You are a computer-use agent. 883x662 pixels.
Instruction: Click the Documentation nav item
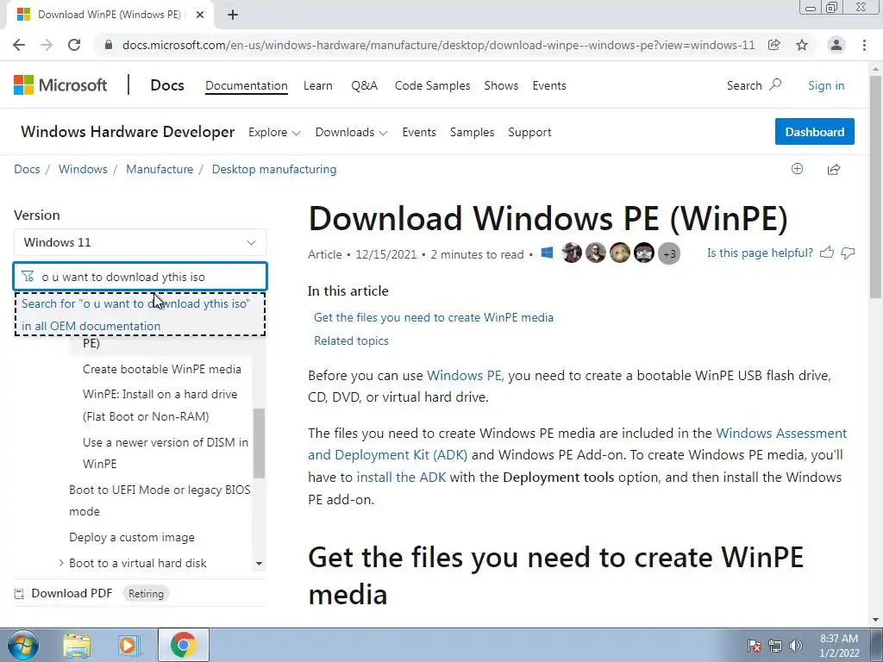[246, 85]
